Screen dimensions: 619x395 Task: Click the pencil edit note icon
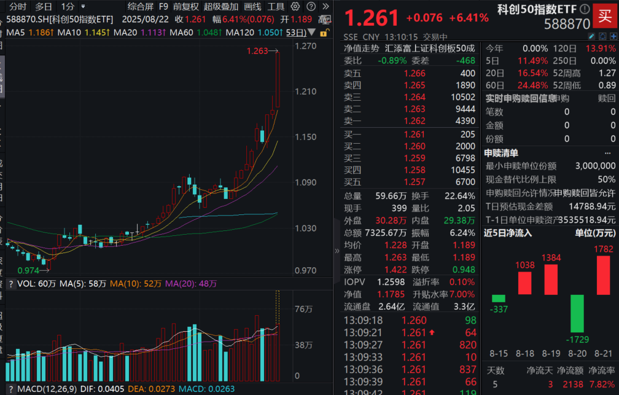[591, 37]
